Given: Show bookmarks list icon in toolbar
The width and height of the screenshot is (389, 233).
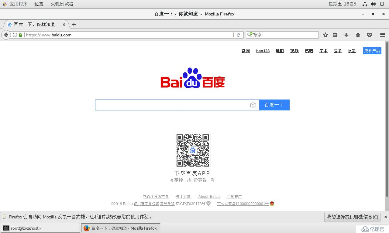Looking at the screenshot, I should (x=335, y=35).
